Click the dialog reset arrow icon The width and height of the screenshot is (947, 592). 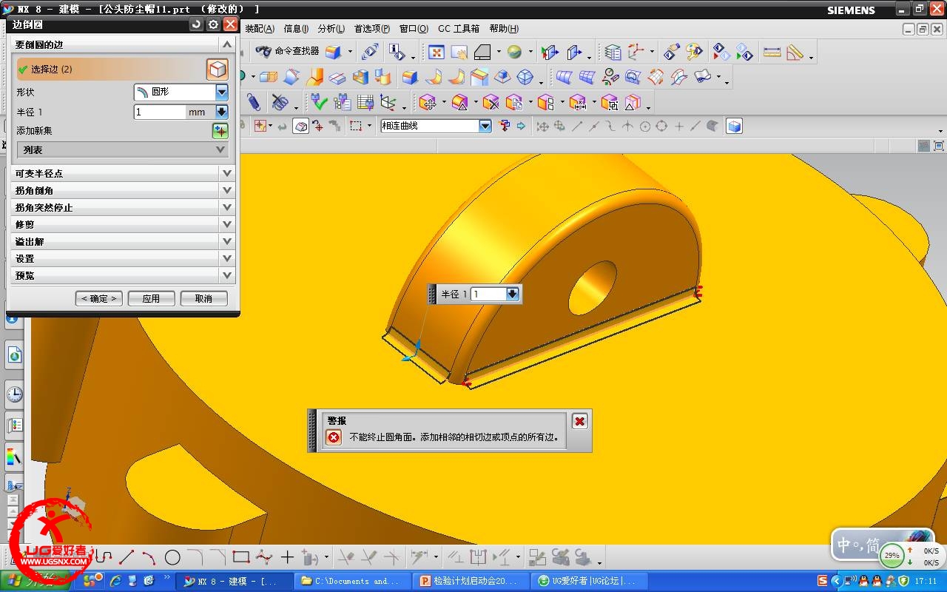tap(196, 24)
